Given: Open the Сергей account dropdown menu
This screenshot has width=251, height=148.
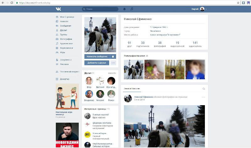Looking at the screenshot, I should tap(199, 9).
